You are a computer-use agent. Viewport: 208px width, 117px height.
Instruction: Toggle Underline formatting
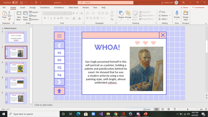51,18
